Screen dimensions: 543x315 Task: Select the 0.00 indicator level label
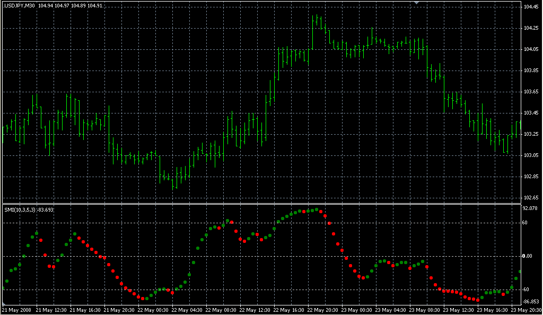coord(528,256)
